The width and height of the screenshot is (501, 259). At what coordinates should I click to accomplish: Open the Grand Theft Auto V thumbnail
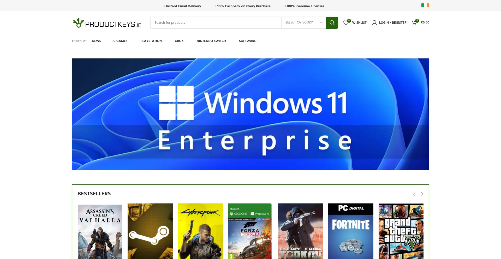tap(401, 231)
